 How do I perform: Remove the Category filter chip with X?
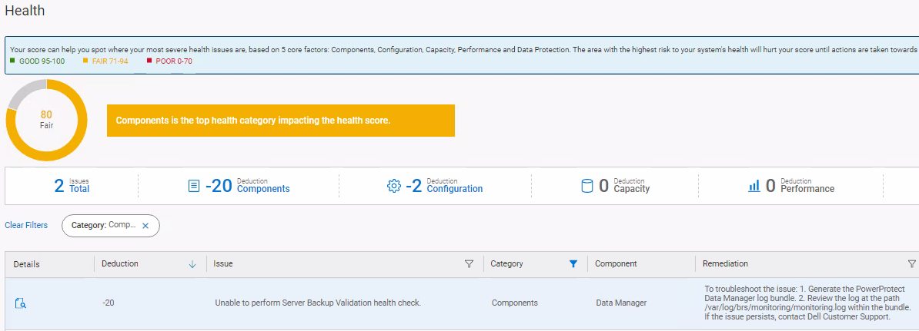coord(145,226)
